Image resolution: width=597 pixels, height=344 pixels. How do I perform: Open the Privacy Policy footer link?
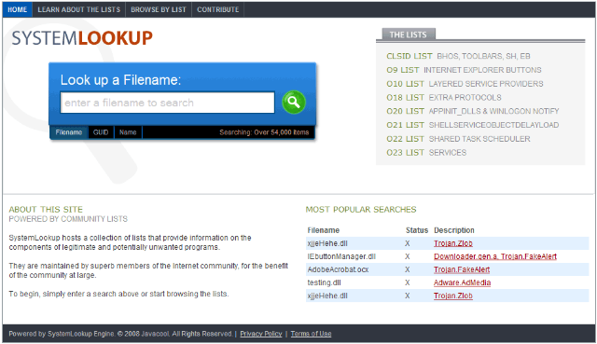(261, 334)
